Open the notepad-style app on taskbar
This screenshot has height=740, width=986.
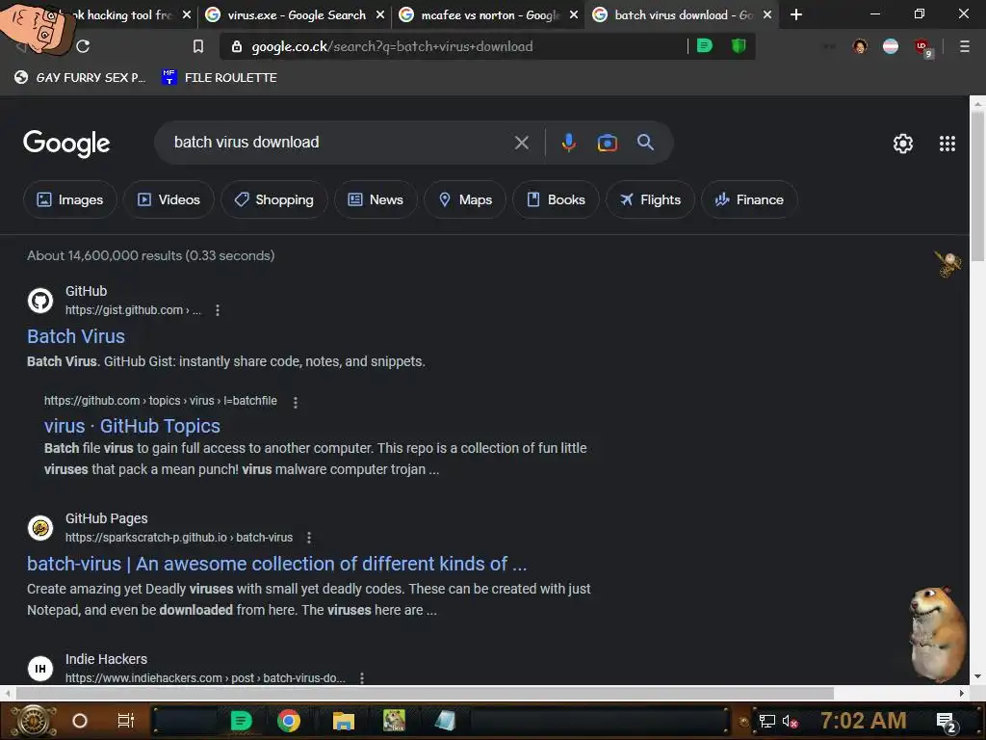coord(445,721)
